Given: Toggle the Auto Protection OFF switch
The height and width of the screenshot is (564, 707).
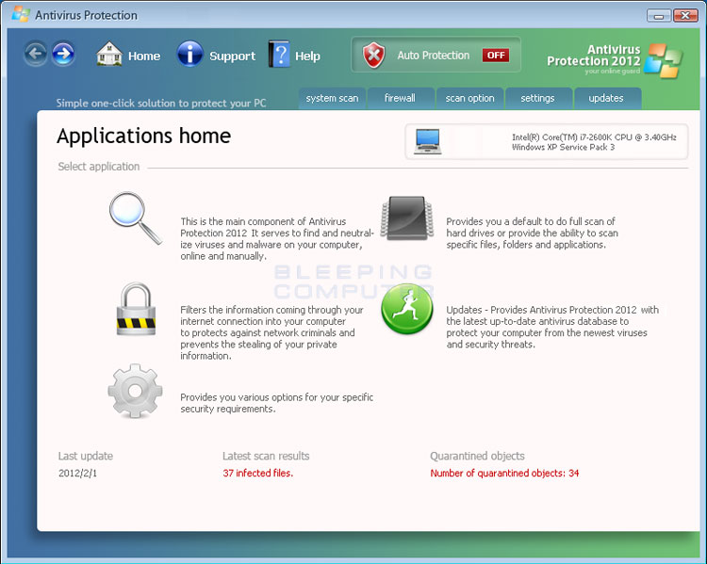Looking at the screenshot, I should click(496, 55).
